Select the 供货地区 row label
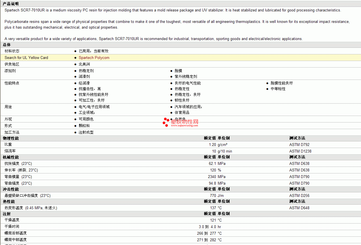 (x=12, y=64)
